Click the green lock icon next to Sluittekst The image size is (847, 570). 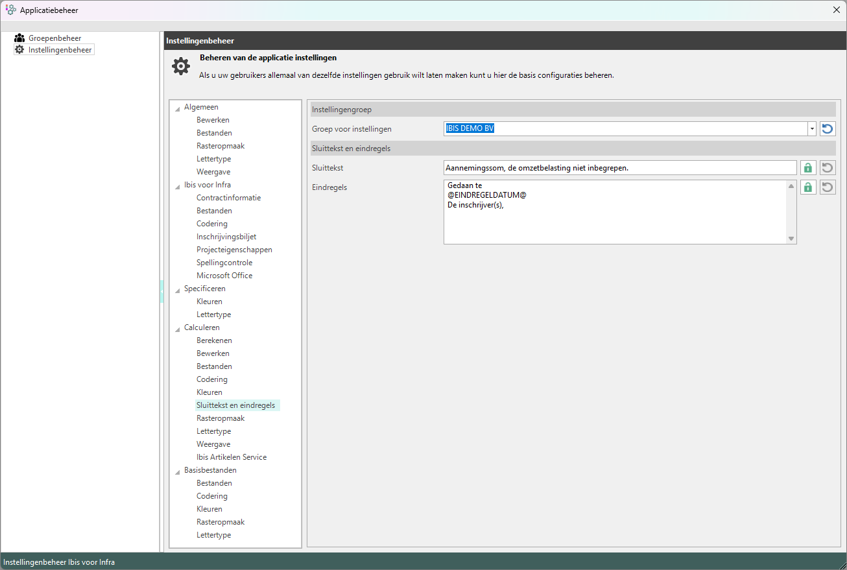point(807,168)
